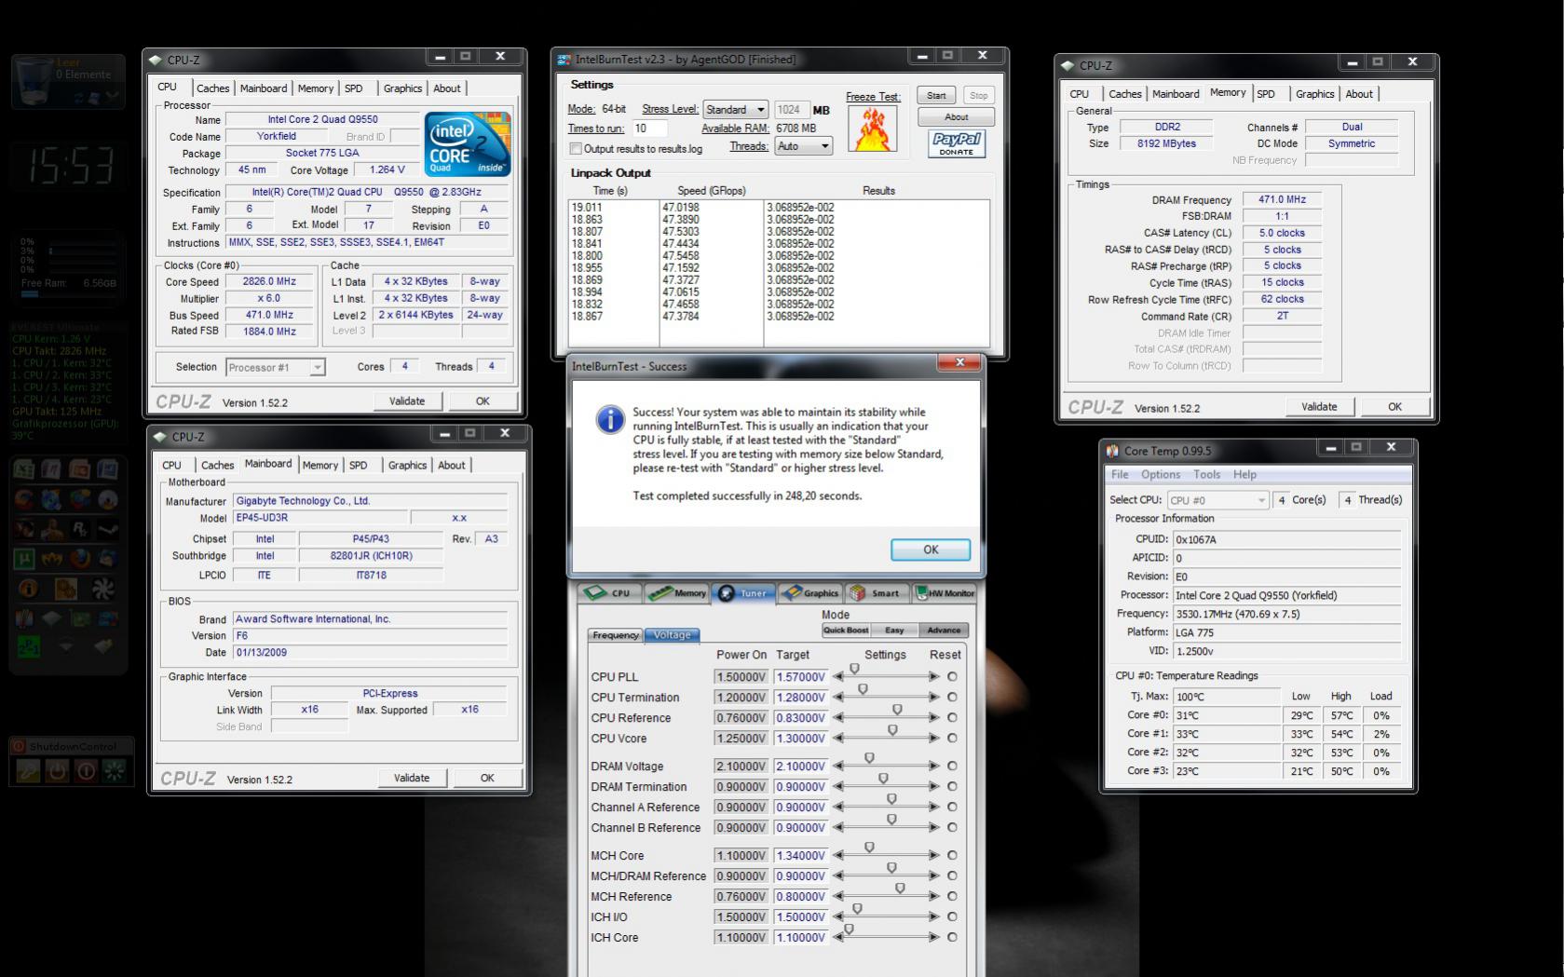
Task: Click the CPU Vcore target voltage field
Action: (x=800, y=739)
